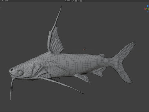Click the red X axis gizmo handle

(x=145, y=9)
